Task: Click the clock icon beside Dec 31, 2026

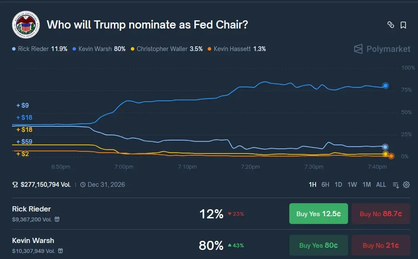Action: point(82,184)
